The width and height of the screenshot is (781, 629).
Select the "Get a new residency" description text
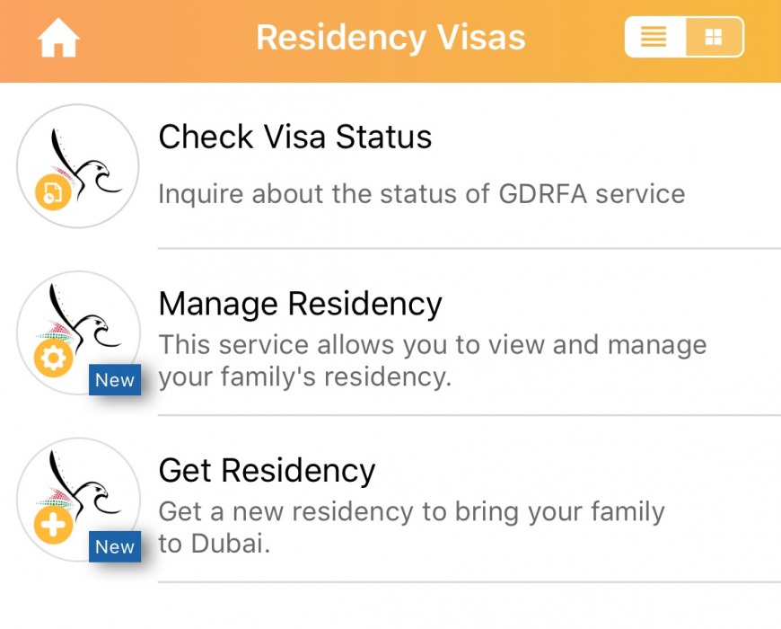coord(411,527)
